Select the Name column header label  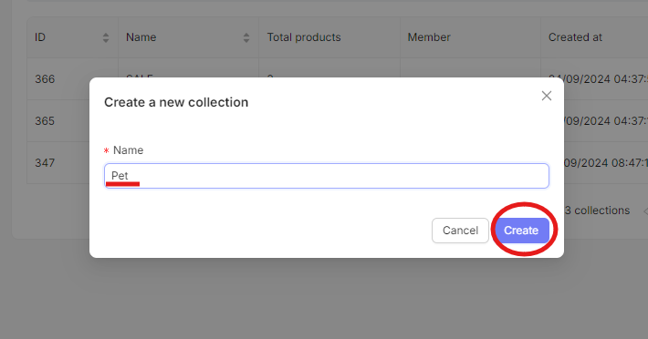[x=141, y=37]
